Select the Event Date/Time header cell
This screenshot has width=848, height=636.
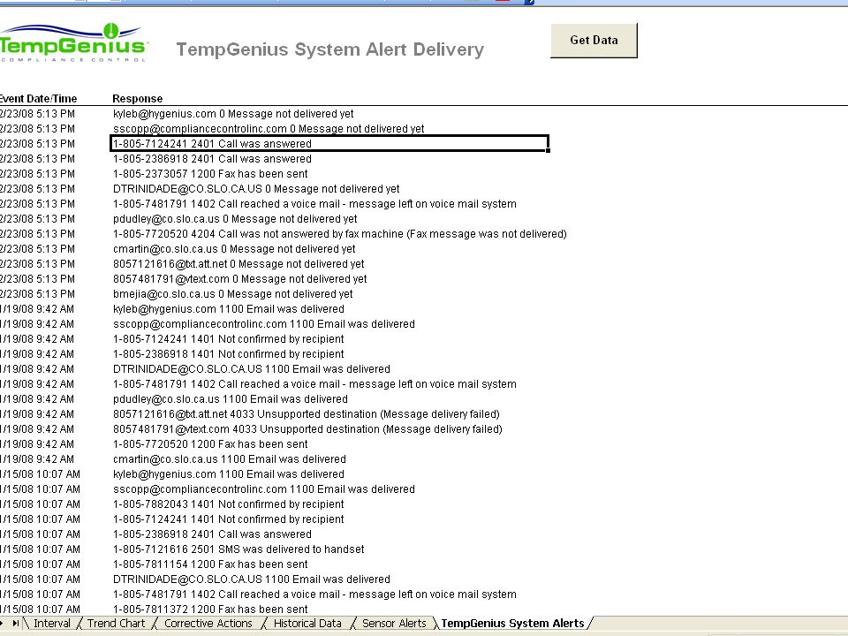[38, 98]
